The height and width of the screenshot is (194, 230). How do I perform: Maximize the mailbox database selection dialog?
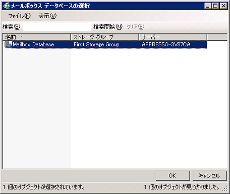pos(215,6)
